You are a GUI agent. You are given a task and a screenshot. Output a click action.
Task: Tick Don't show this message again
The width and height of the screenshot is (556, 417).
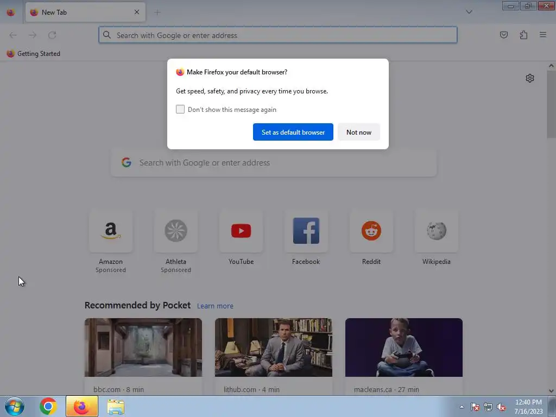point(180,109)
